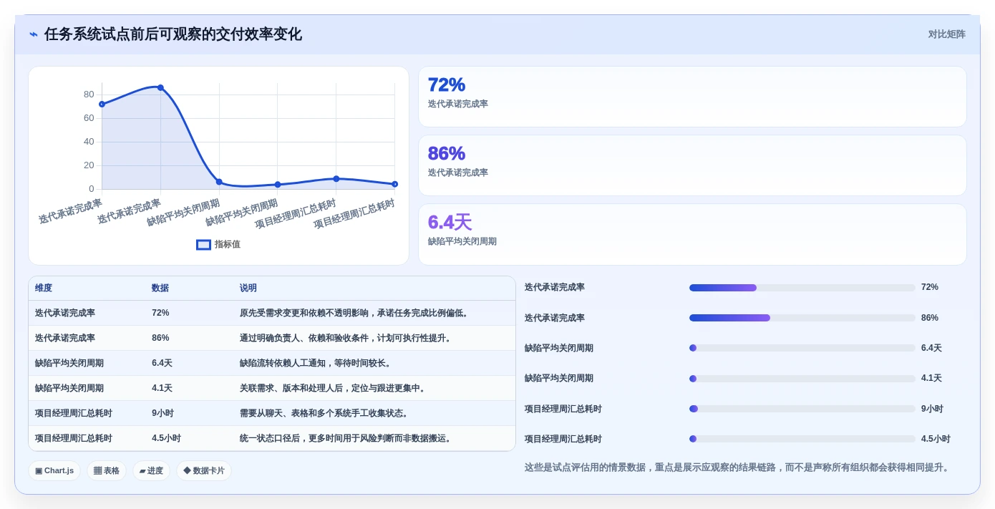Toggle the 指标值 legend swatch under the chart
The width and height of the screenshot is (995, 509).
tap(203, 244)
